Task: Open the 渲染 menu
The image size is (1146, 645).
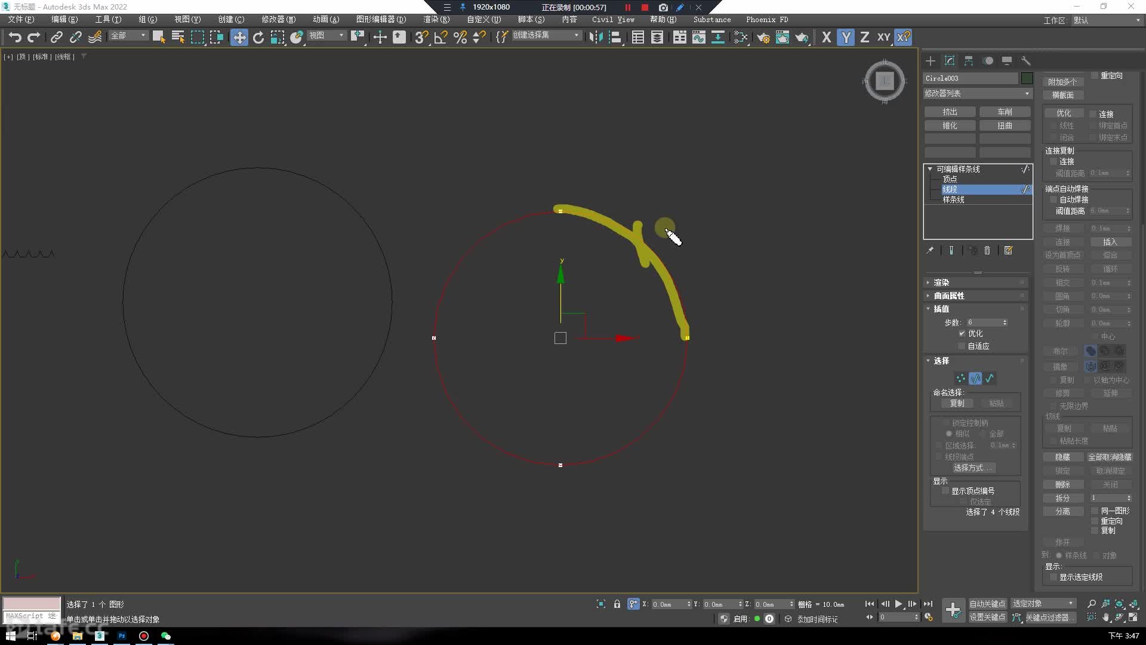Action: point(436,20)
